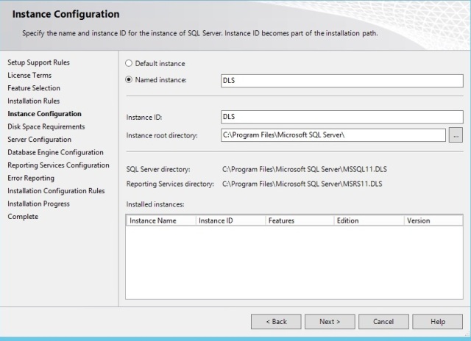Select Setup Support Rules step

pyautogui.click(x=38, y=62)
